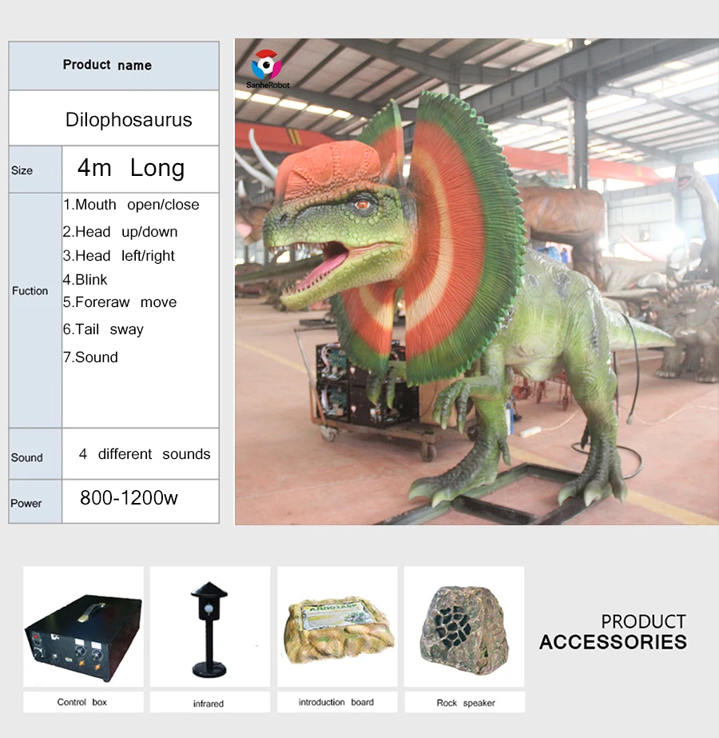The height and width of the screenshot is (738, 719).
Task: Click the 'Product name' header cell
Action: click(113, 66)
